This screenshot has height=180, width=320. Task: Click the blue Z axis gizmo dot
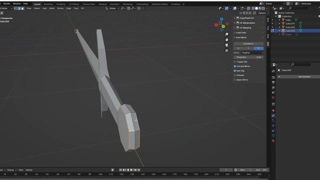coord(221,19)
